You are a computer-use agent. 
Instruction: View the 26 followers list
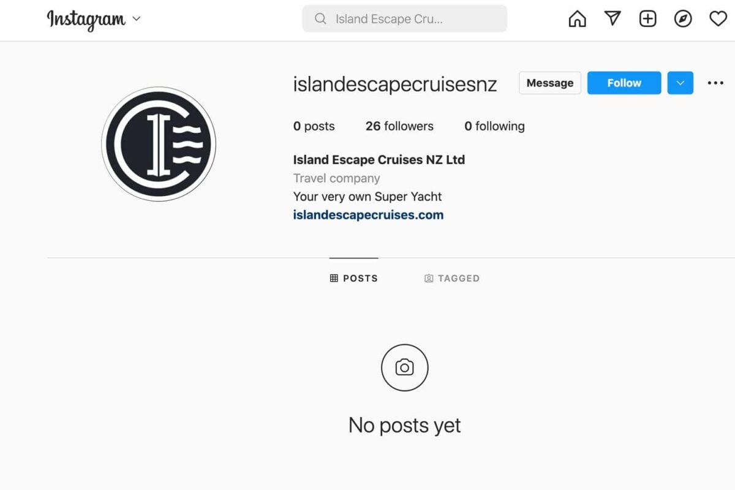pyautogui.click(x=399, y=126)
